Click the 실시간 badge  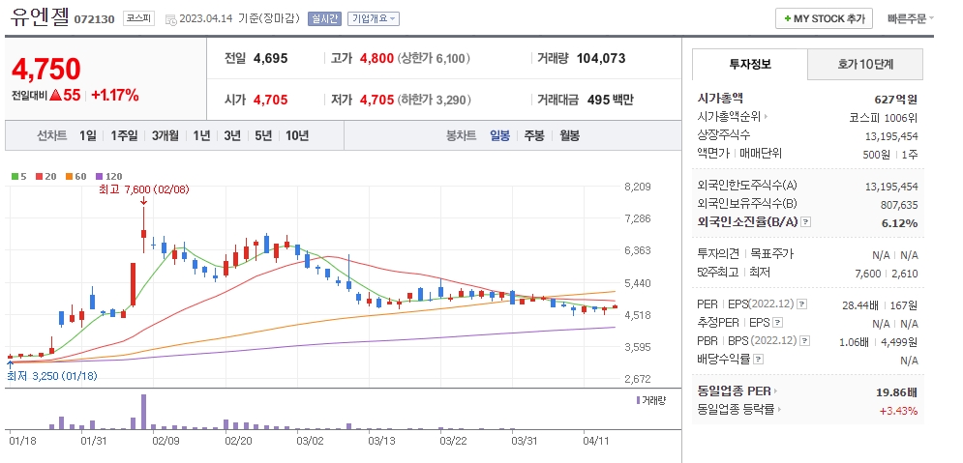coord(325,18)
